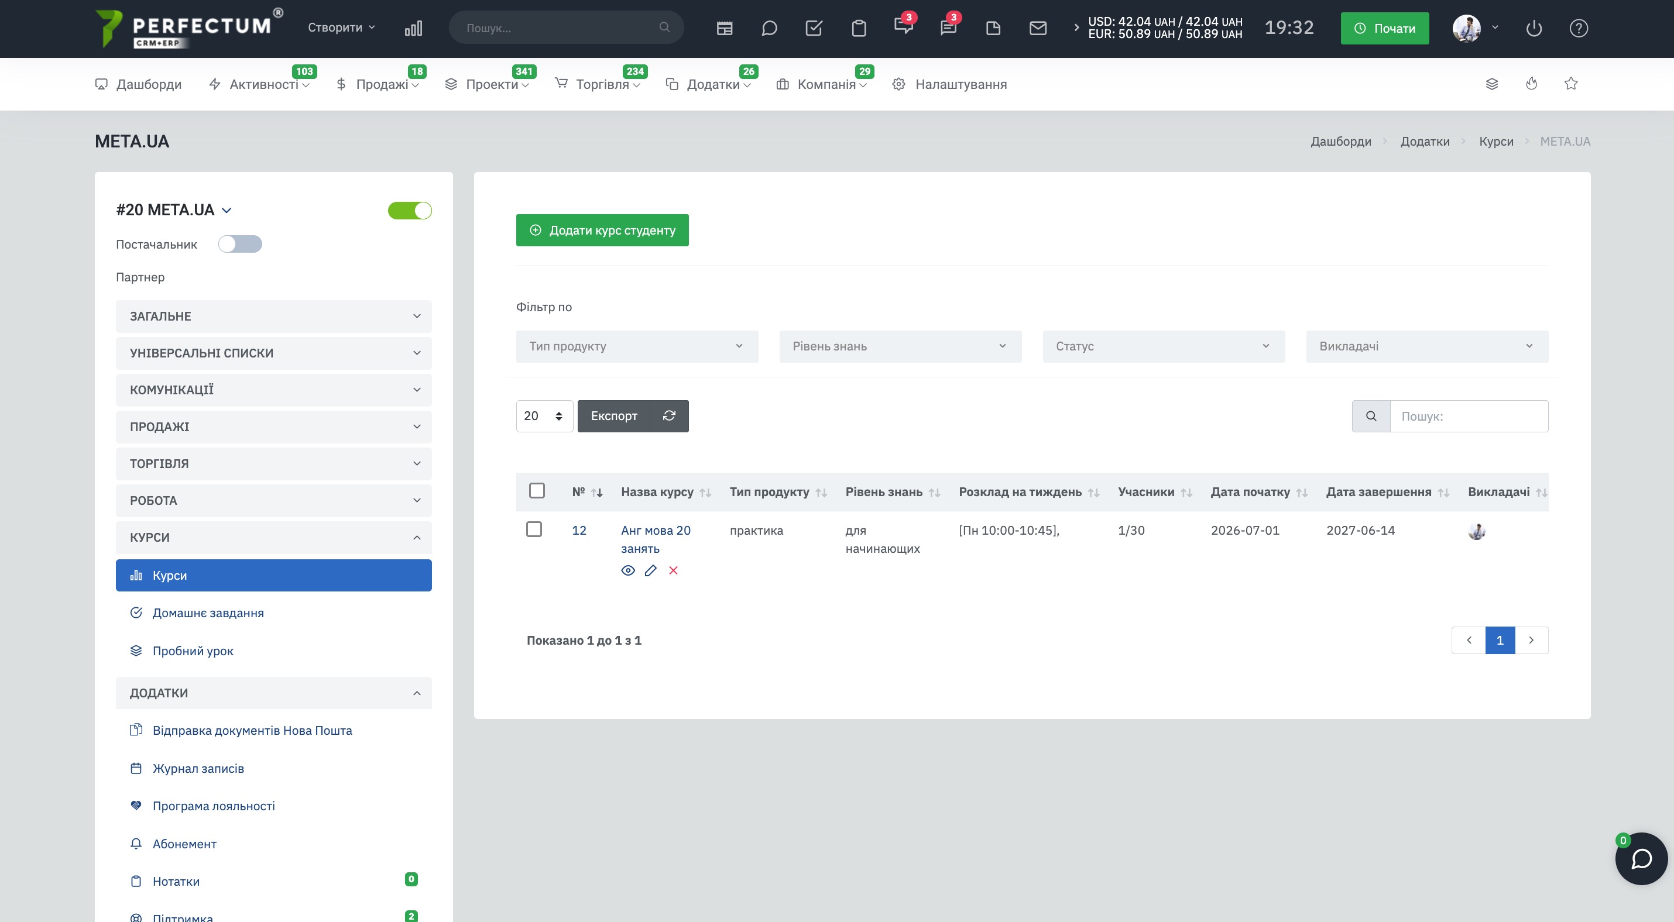Screen dimensions: 1674x922
Task: Open the second messages icon with badge 3
Action: click(948, 27)
